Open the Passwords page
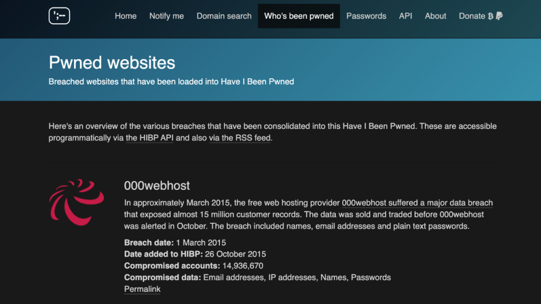Image resolution: width=541 pixels, height=304 pixels. point(366,16)
